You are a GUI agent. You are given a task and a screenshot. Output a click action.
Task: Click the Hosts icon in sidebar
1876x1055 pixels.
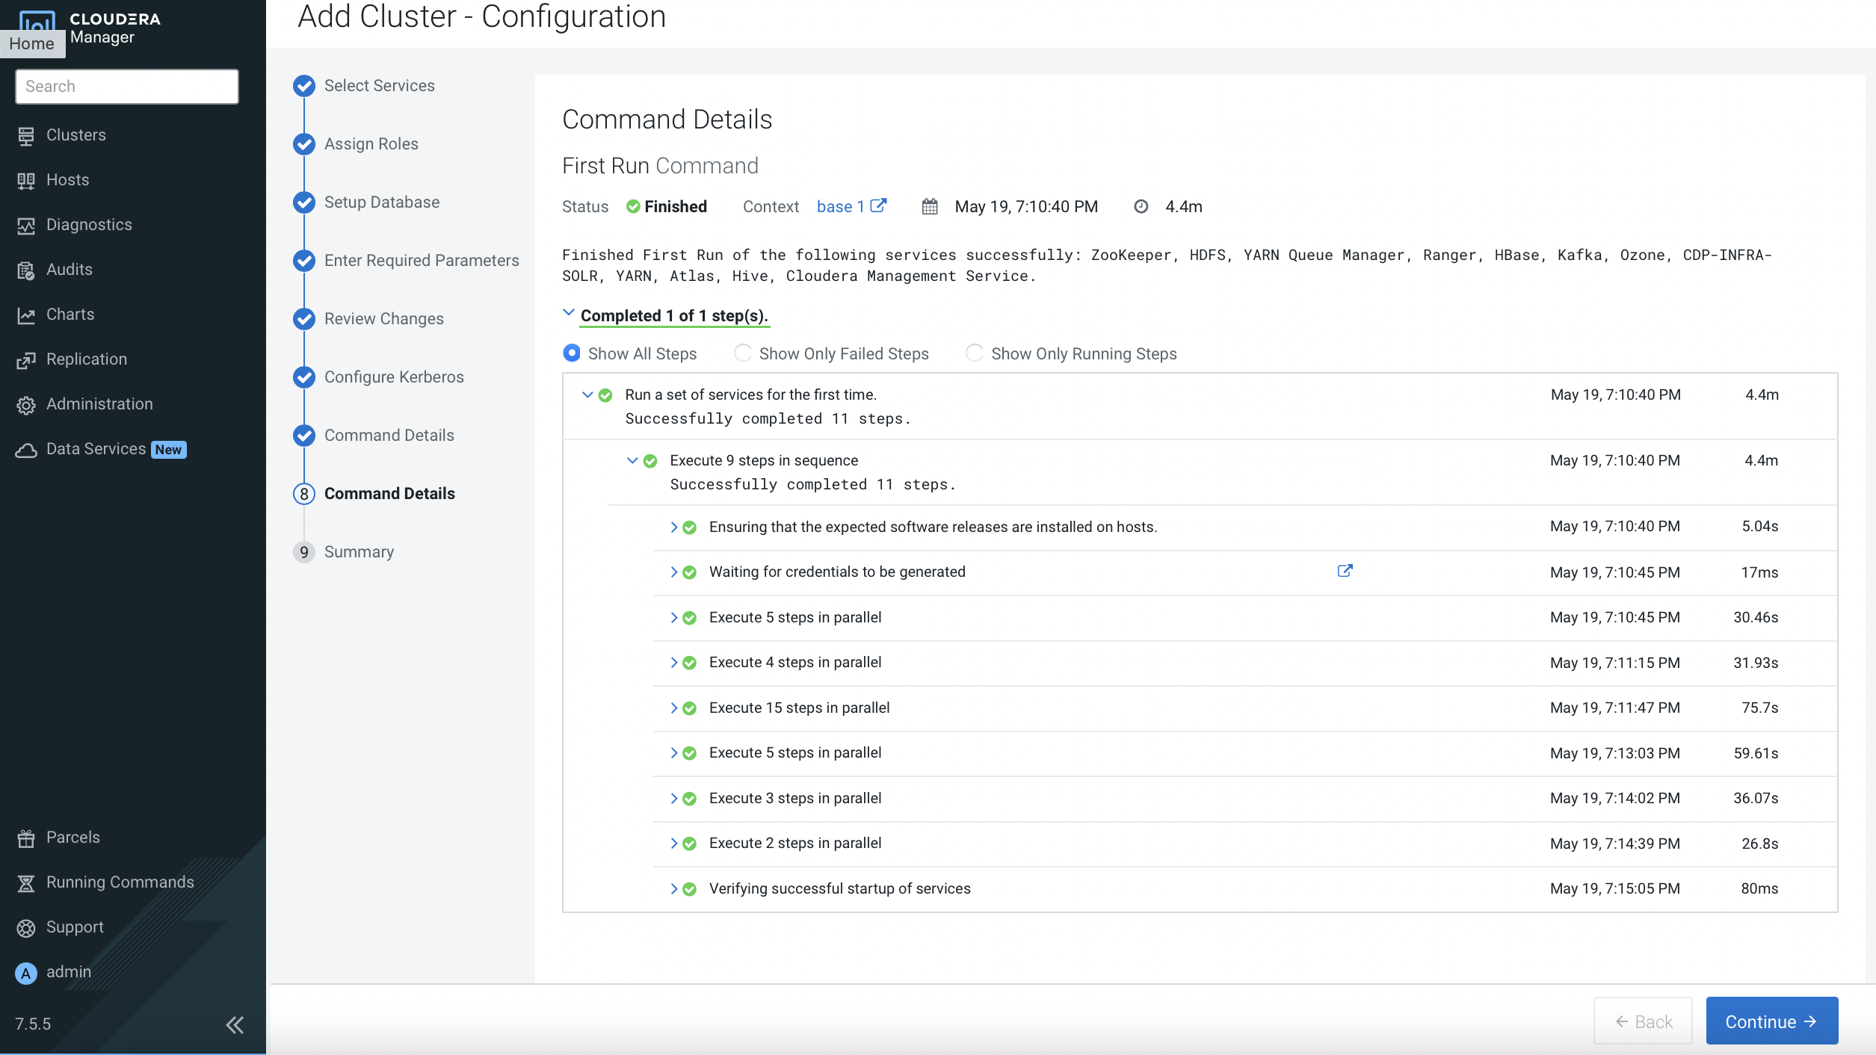coord(26,180)
